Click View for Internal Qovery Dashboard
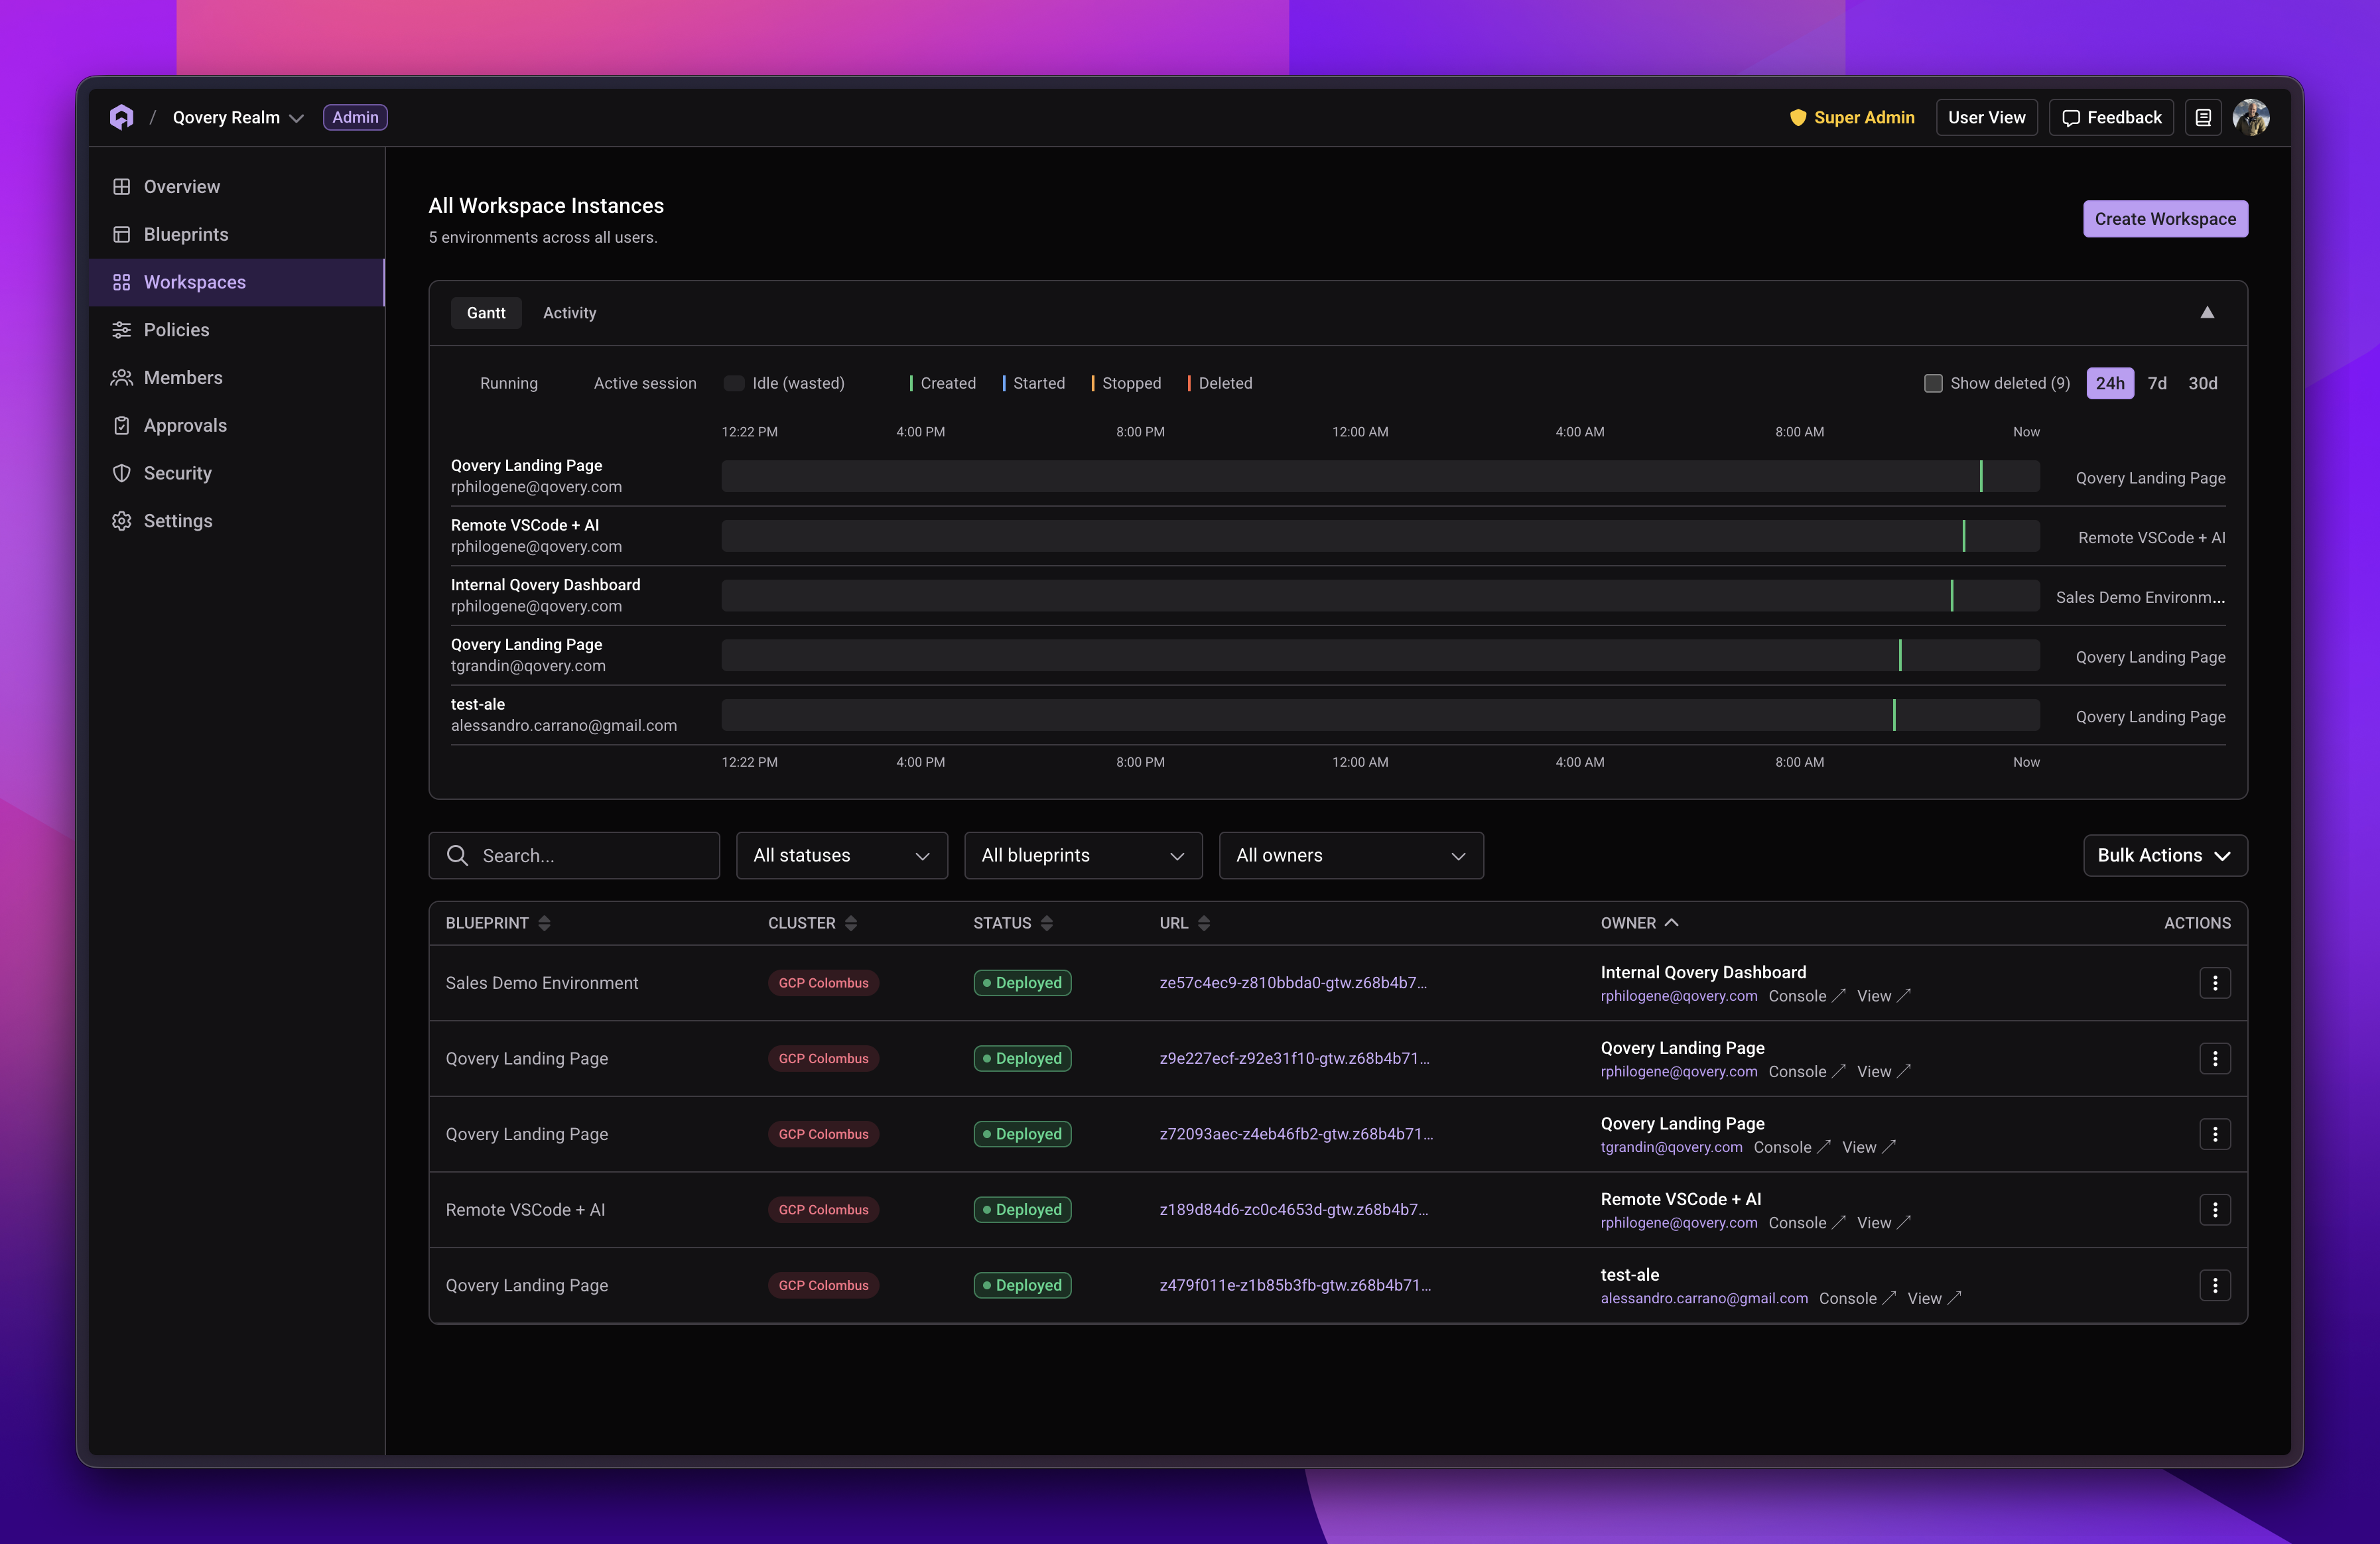Screen dimensions: 2380x1544 [x=1883, y=996]
